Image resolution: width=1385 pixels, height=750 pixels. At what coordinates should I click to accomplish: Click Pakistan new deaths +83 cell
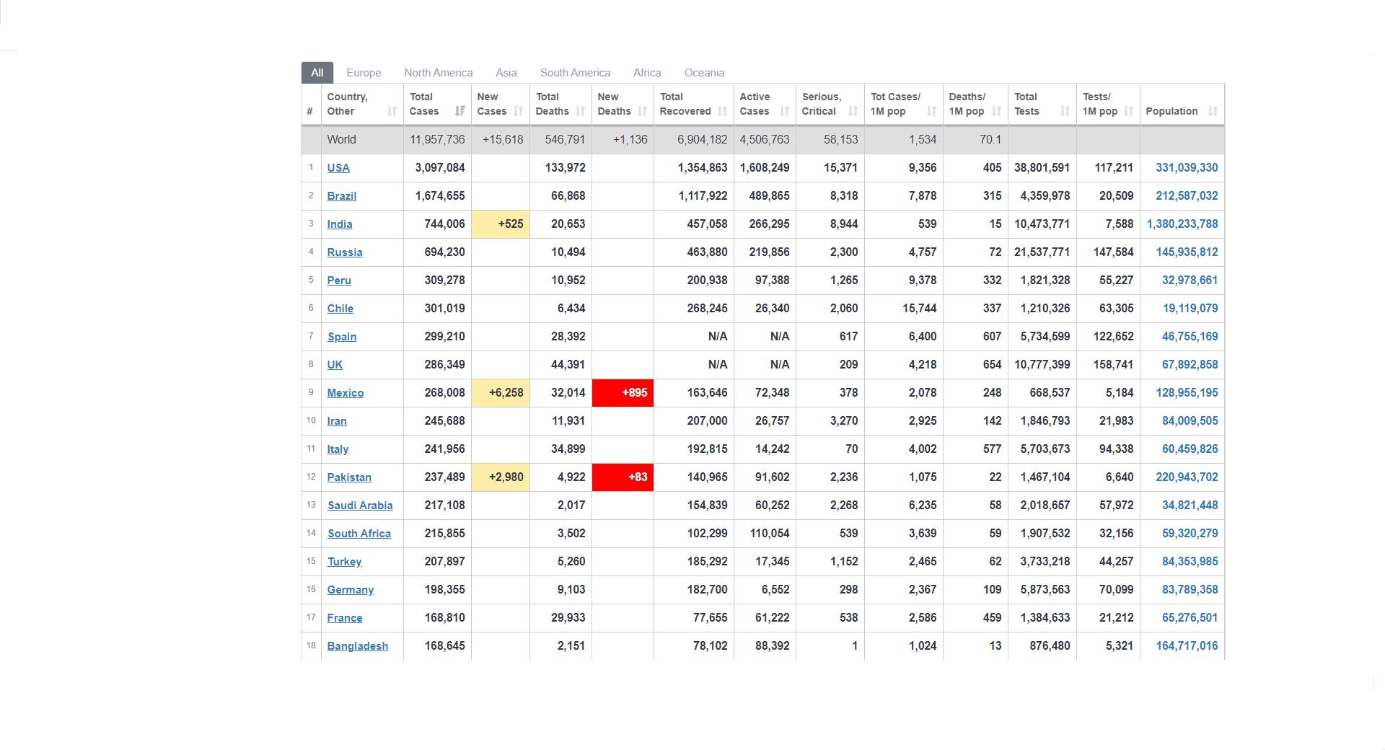pyautogui.click(x=623, y=477)
